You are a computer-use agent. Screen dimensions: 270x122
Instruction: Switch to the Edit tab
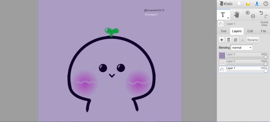pos(250,31)
